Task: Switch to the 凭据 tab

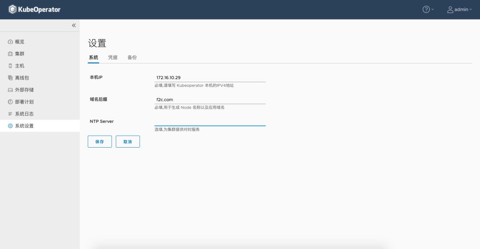Action: [x=112, y=57]
